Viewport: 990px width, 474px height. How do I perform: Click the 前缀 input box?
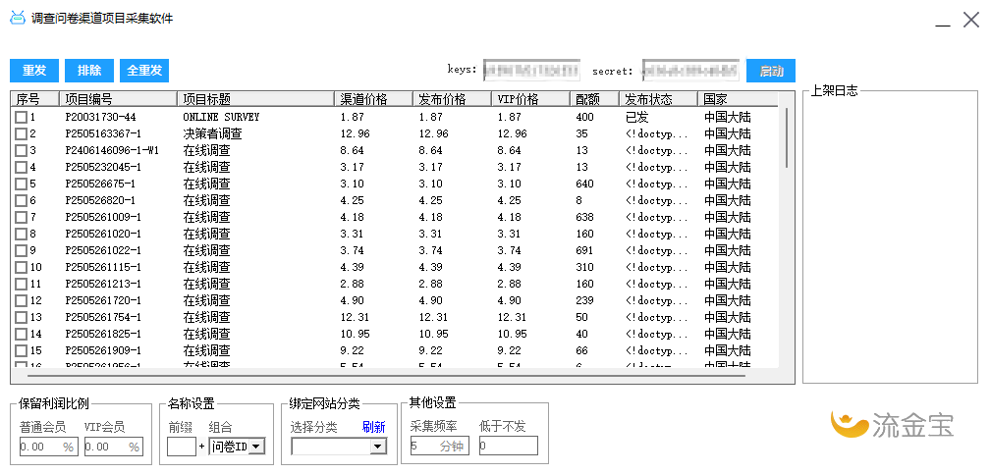[182, 447]
